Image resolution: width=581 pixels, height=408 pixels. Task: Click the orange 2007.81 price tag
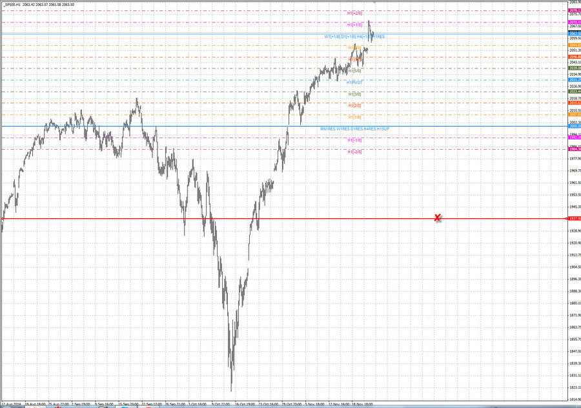tap(575, 115)
